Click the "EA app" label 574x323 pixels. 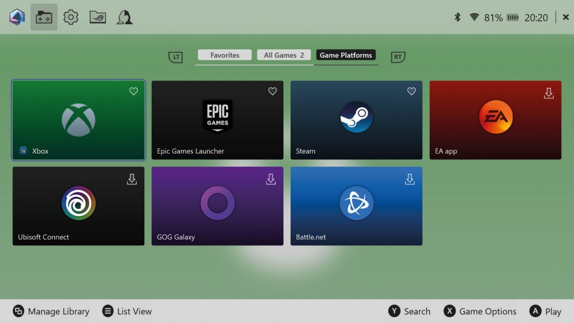click(x=446, y=151)
